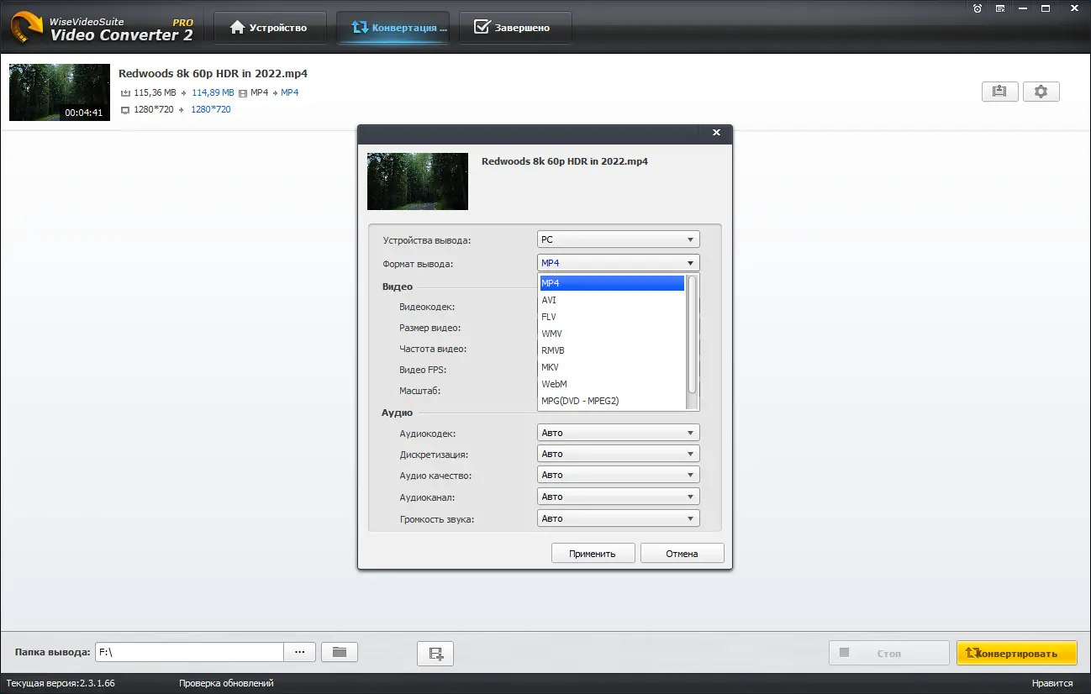Switch to the Устройство tab
The height and width of the screenshot is (694, 1091).
[x=269, y=28]
